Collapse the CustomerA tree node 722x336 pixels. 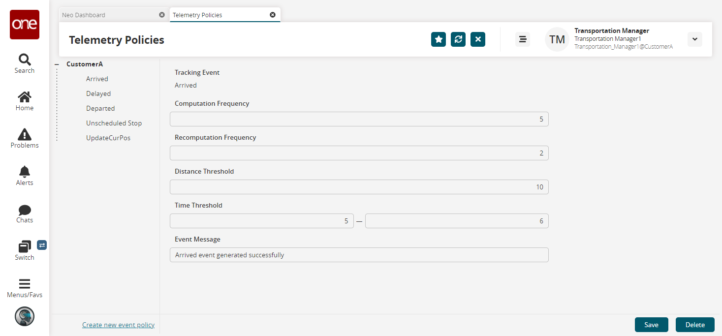pyautogui.click(x=57, y=64)
